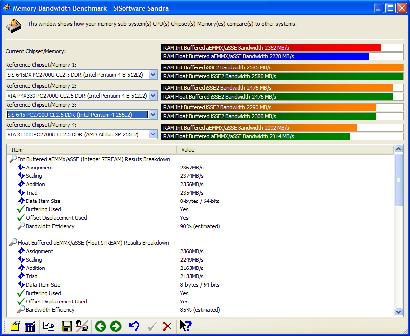This screenshot has width=410, height=336.
Task: Close the Memory Bandwidth Benchmark window
Action: 402,8
